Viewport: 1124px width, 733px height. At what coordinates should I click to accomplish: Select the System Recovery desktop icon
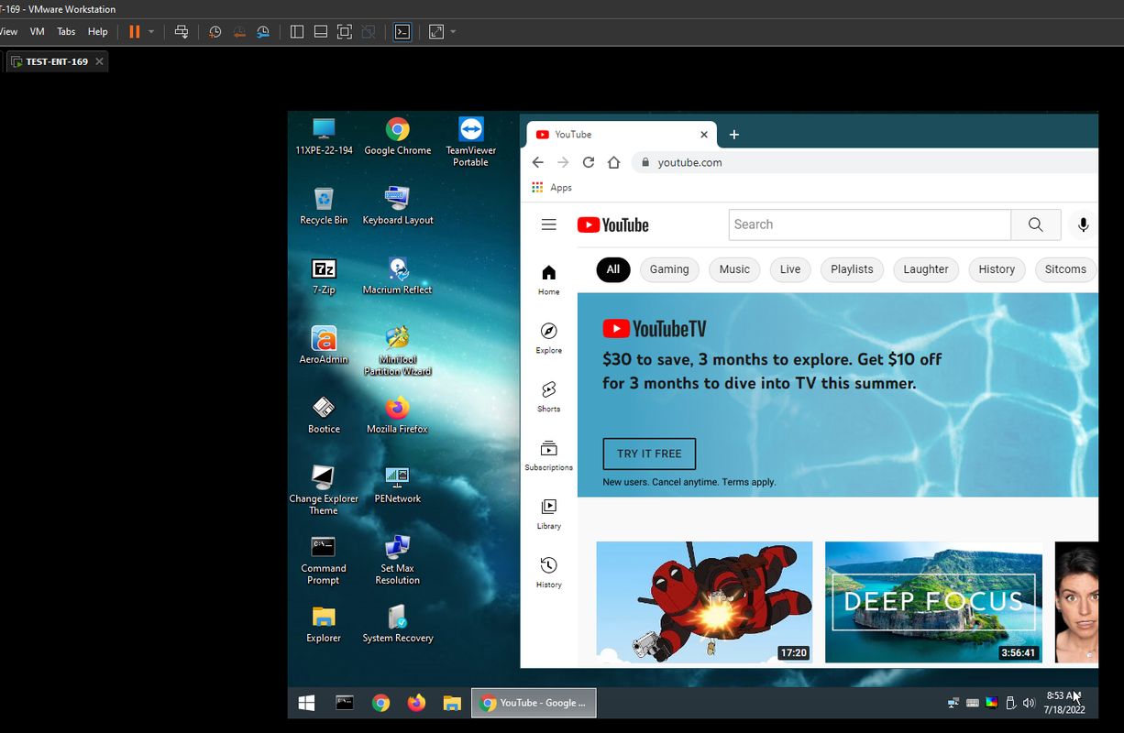pyautogui.click(x=398, y=624)
